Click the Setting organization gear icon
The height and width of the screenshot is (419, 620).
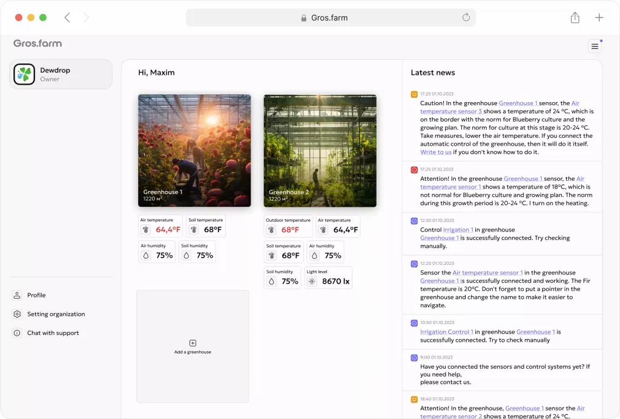pyautogui.click(x=17, y=314)
